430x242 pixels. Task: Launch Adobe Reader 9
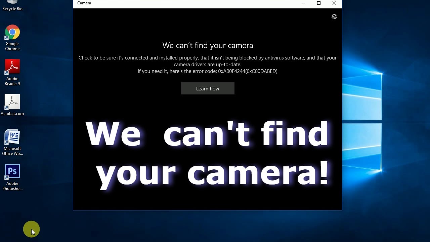point(12,66)
